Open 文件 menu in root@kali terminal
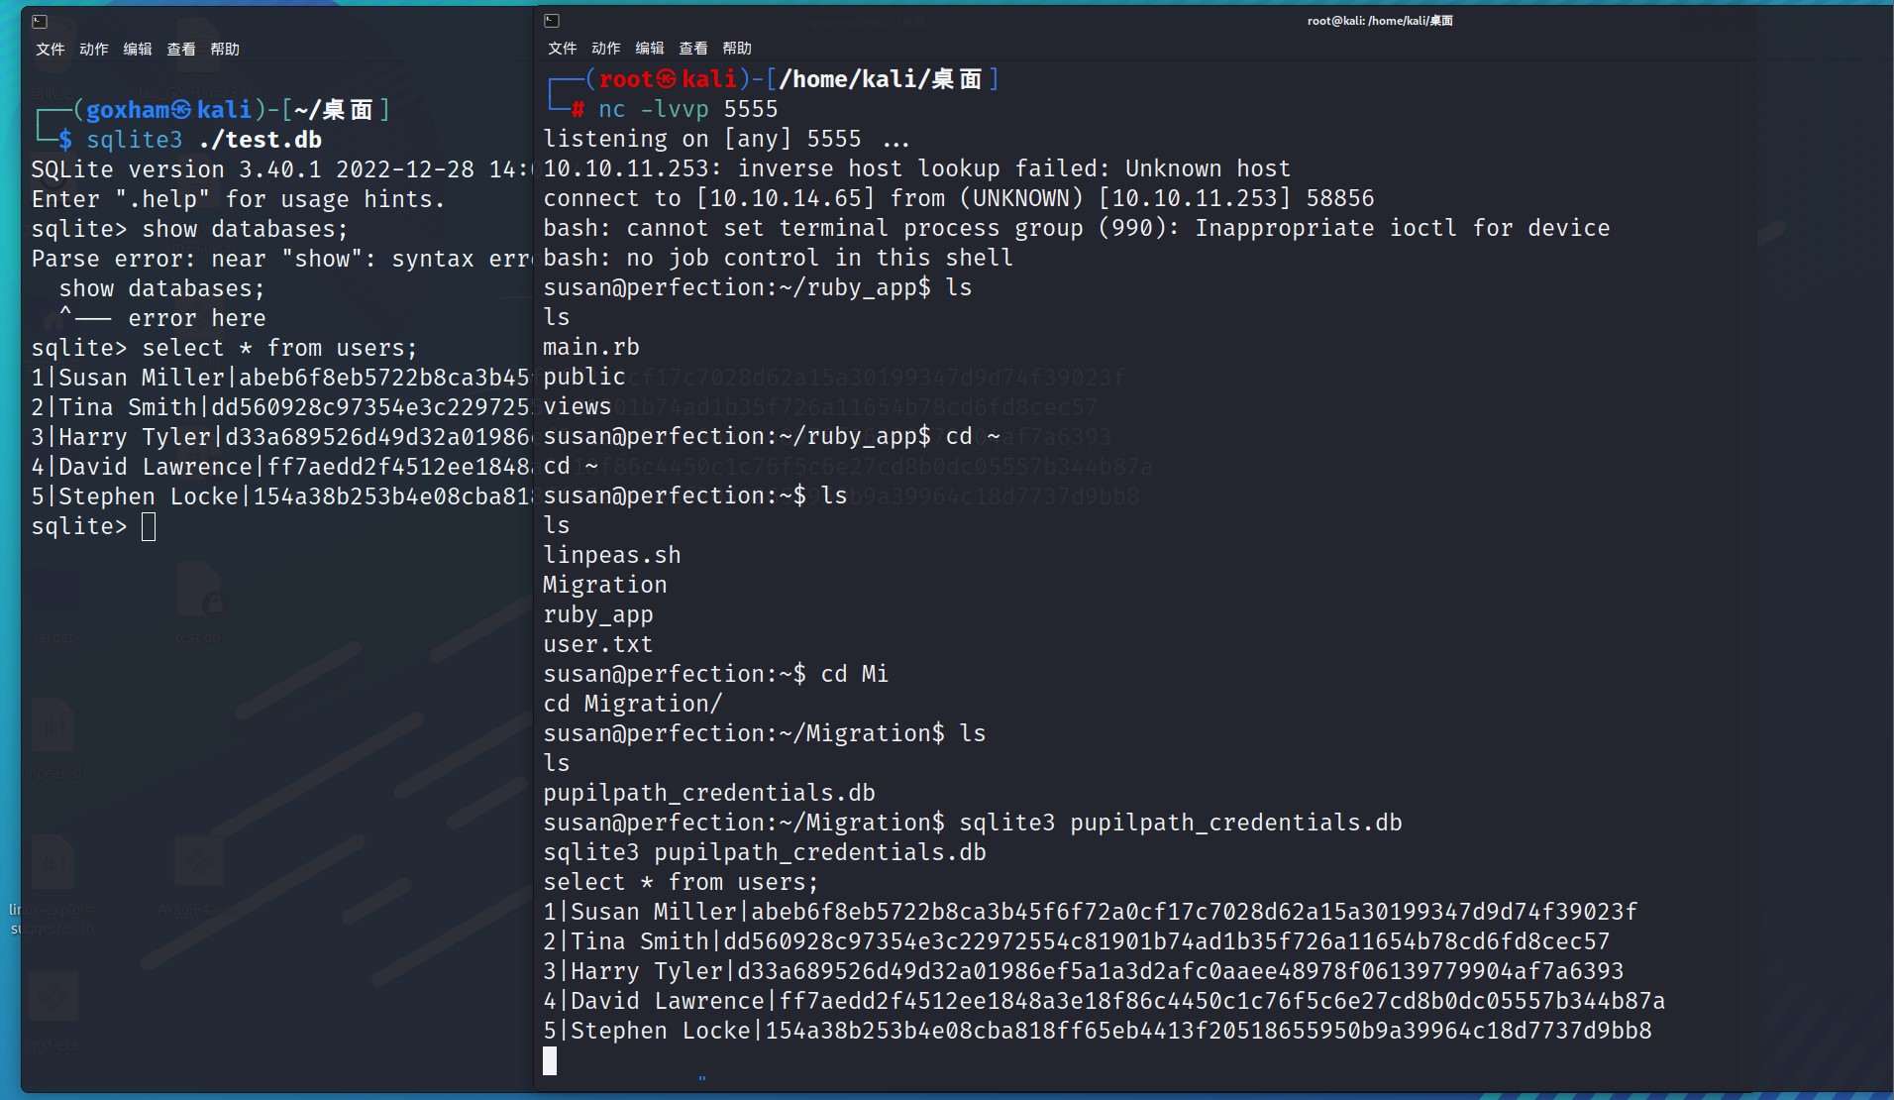Screen dimensions: 1894x1100 click(563, 49)
